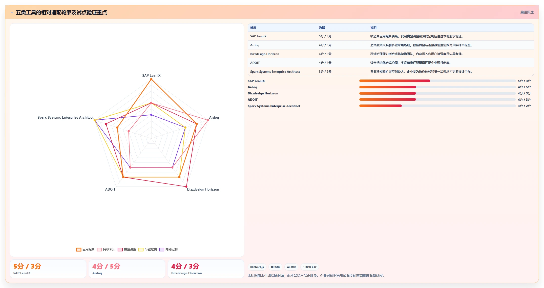Open the Ardoq 4分 / 5分 card
This screenshot has width=544, height=288.
[x=127, y=269]
